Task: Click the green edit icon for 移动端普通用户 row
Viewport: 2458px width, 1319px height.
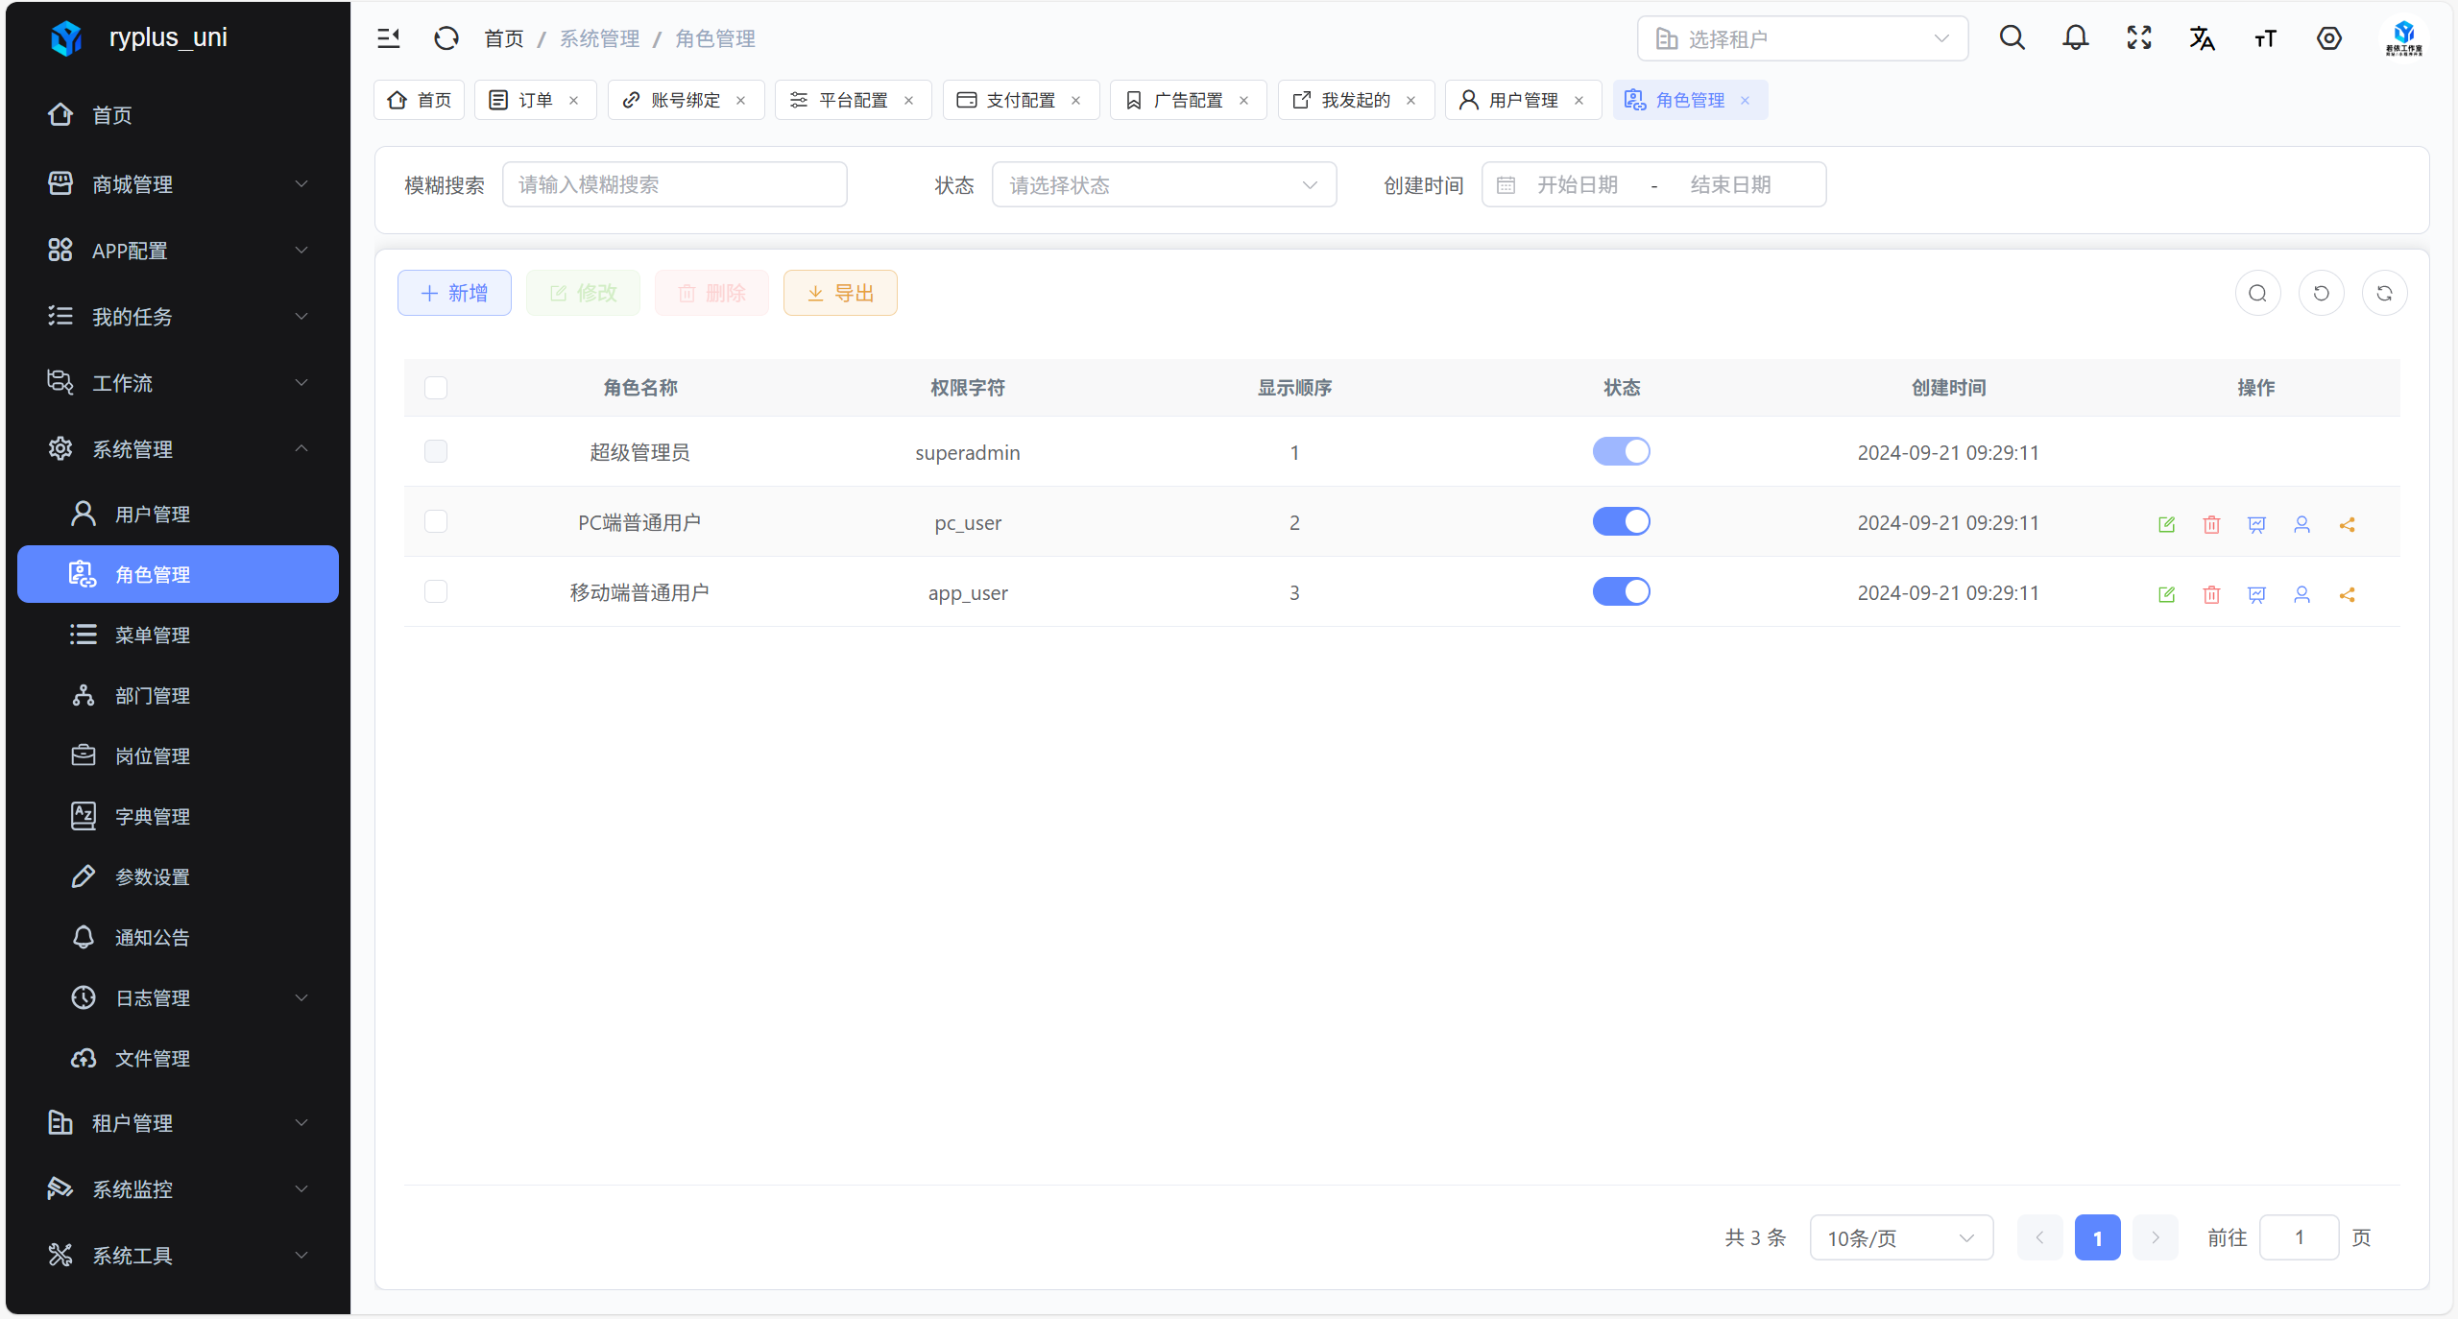Action: tap(2166, 594)
